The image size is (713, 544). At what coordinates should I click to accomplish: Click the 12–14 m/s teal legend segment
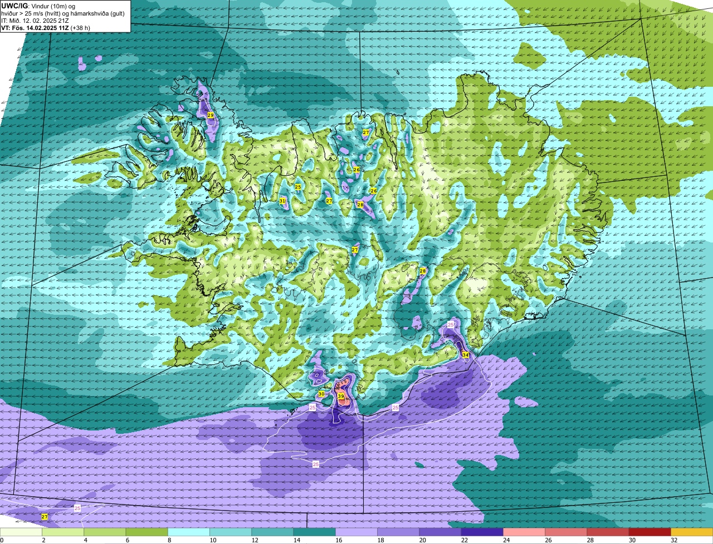[272, 532]
